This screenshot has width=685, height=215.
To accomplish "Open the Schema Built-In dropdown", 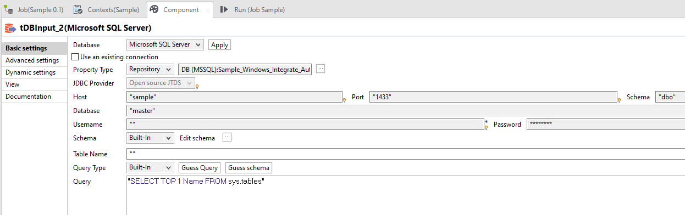I will pyautogui.click(x=150, y=138).
